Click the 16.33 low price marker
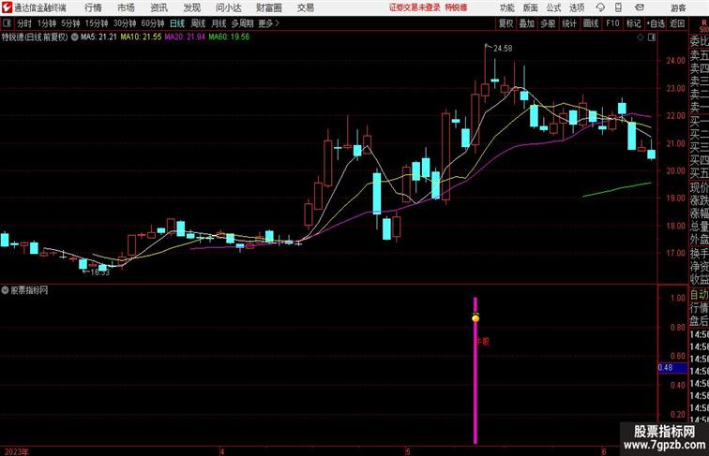The image size is (709, 456). 100,272
